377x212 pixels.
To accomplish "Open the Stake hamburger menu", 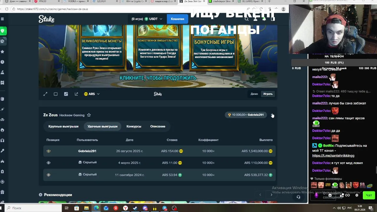I will pyautogui.click(x=2, y=19).
